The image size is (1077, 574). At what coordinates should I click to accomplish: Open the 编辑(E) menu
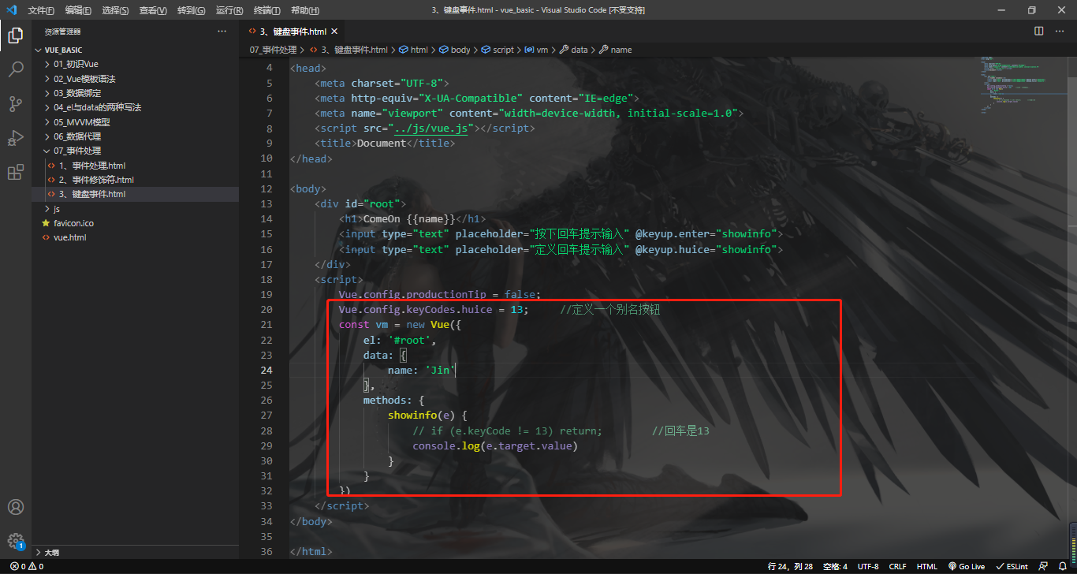[x=78, y=10]
